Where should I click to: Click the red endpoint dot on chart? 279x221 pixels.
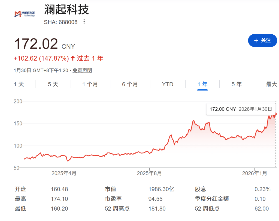pyautogui.click(x=275, y=114)
